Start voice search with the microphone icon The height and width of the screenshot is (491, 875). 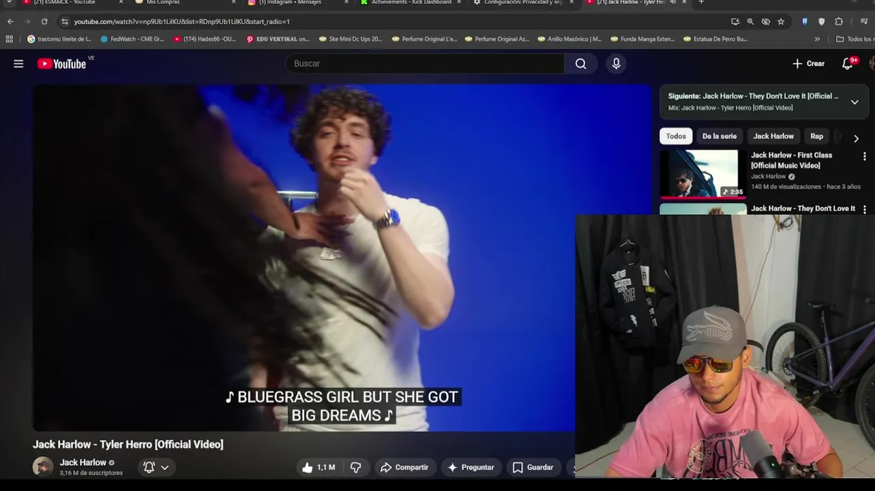tap(617, 63)
